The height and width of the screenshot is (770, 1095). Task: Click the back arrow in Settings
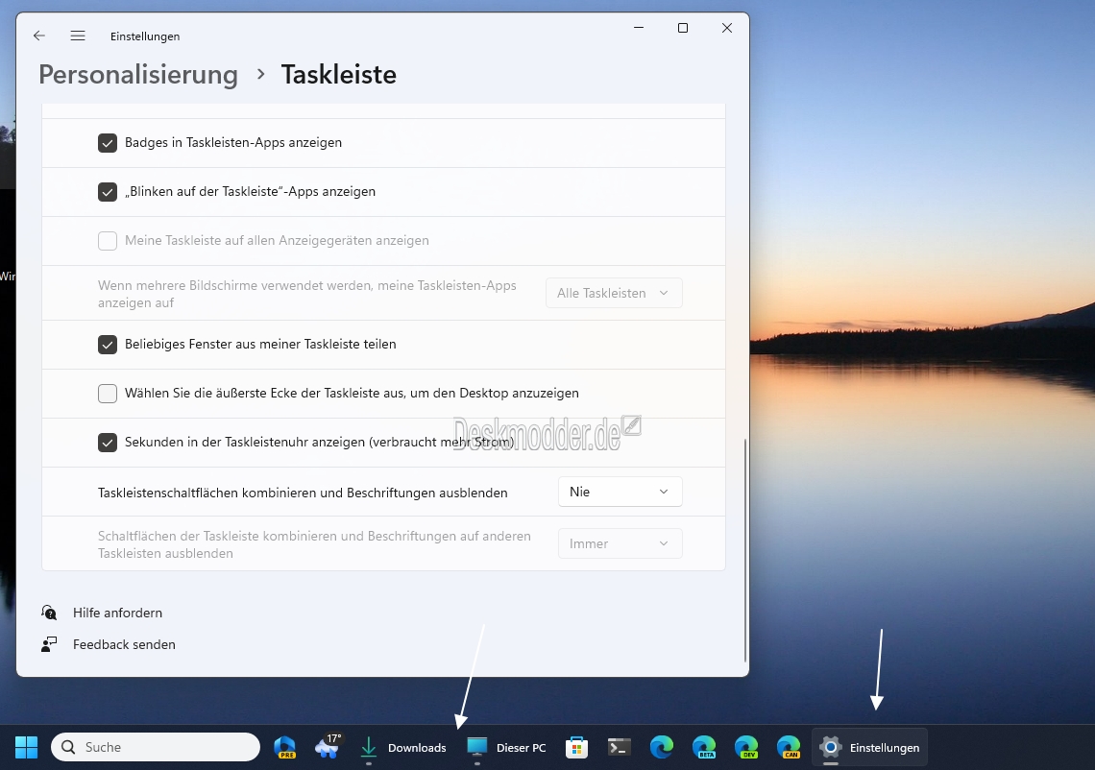(39, 36)
